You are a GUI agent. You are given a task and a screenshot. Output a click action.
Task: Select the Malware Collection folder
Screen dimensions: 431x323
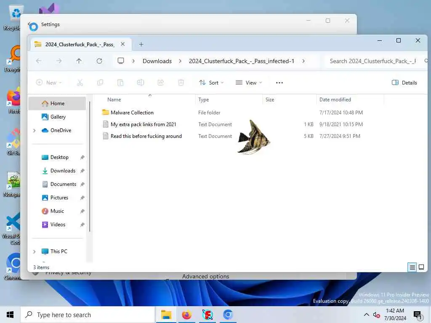click(132, 113)
